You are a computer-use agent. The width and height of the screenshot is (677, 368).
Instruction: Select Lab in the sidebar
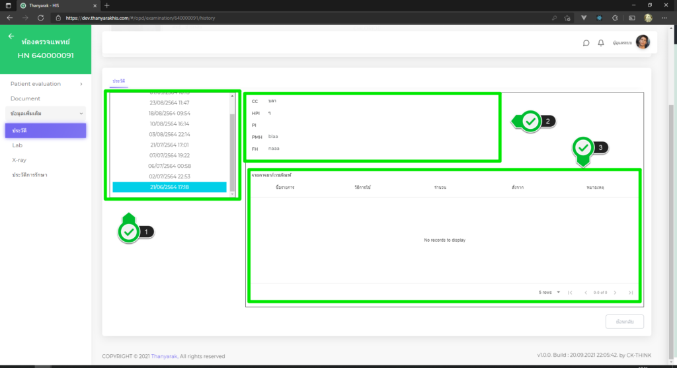click(x=17, y=145)
